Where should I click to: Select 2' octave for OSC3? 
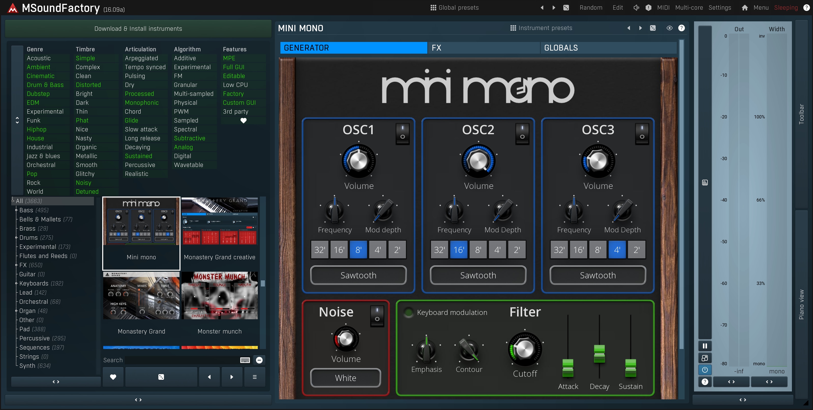coord(637,250)
